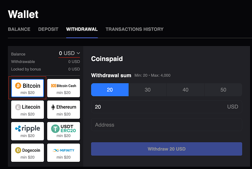The image size is (252, 169).
Task: Choose the 30 preset amount
Action: (x=147, y=90)
